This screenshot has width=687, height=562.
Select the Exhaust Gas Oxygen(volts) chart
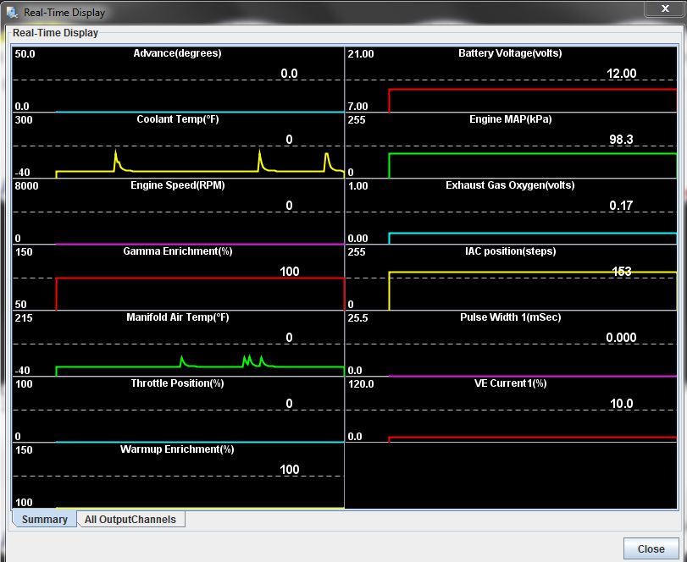pos(511,212)
